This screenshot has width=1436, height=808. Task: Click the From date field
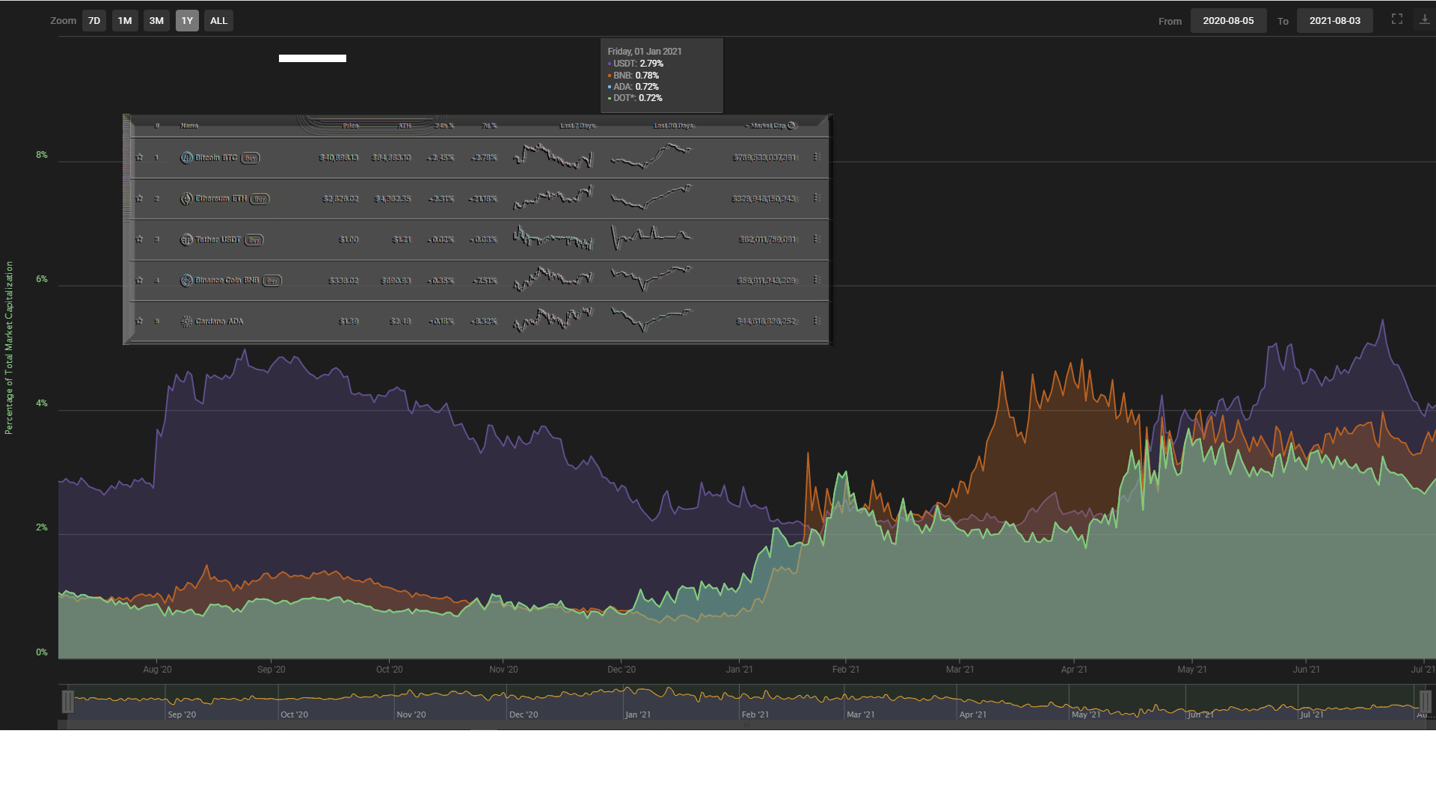coord(1227,21)
